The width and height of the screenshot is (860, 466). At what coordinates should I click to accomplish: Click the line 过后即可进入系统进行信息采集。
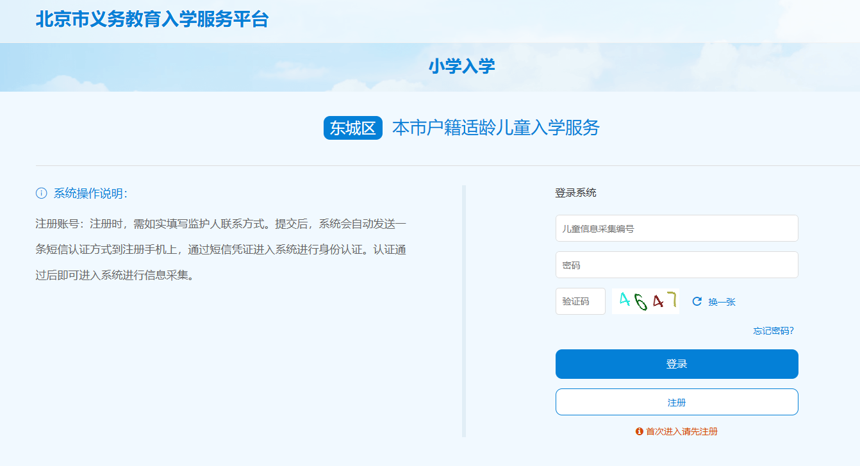[114, 276]
